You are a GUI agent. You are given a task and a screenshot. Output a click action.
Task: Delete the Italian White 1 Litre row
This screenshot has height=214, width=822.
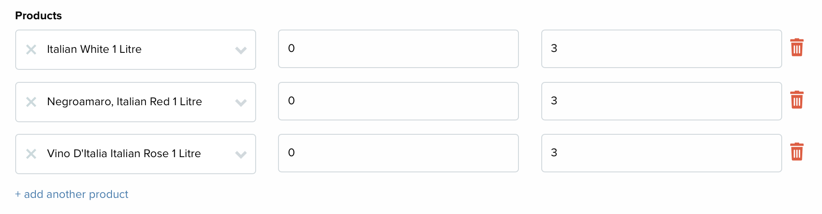(x=796, y=47)
